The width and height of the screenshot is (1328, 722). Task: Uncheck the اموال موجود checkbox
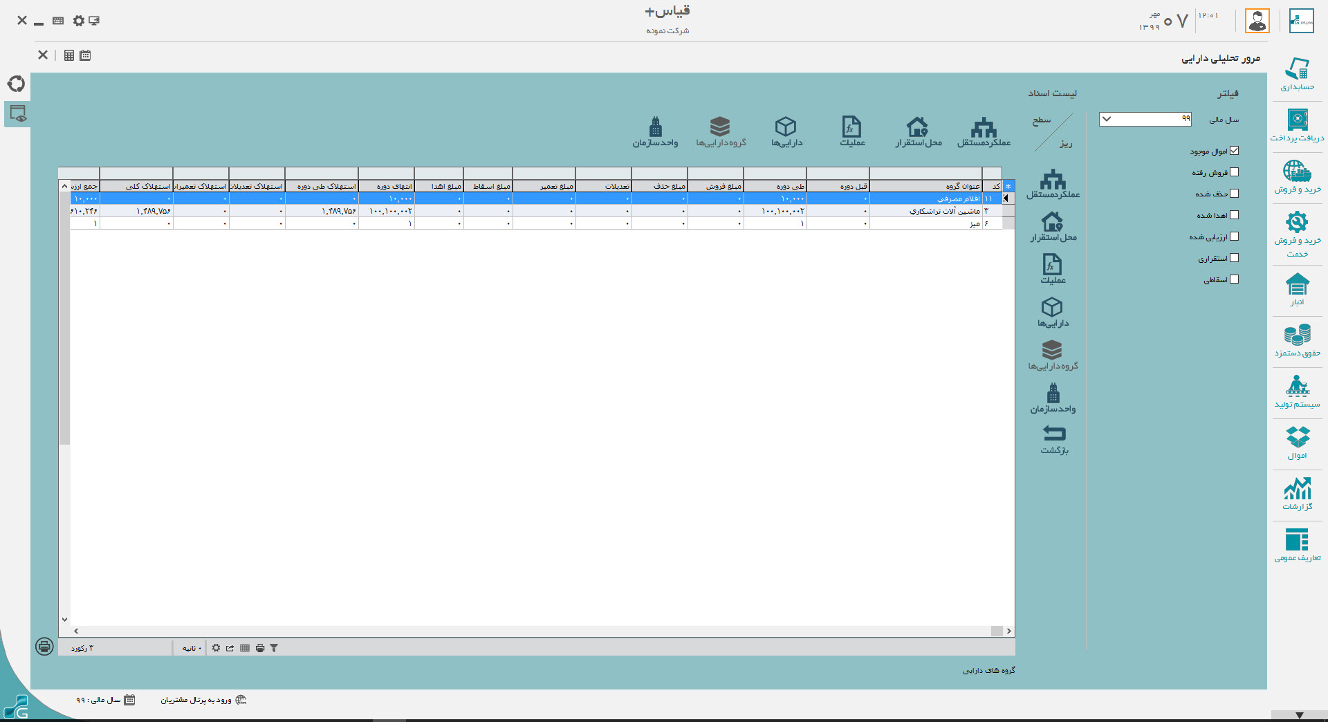(x=1235, y=151)
